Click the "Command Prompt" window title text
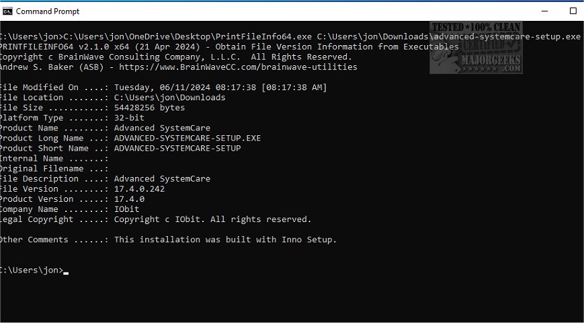 pyautogui.click(x=47, y=11)
